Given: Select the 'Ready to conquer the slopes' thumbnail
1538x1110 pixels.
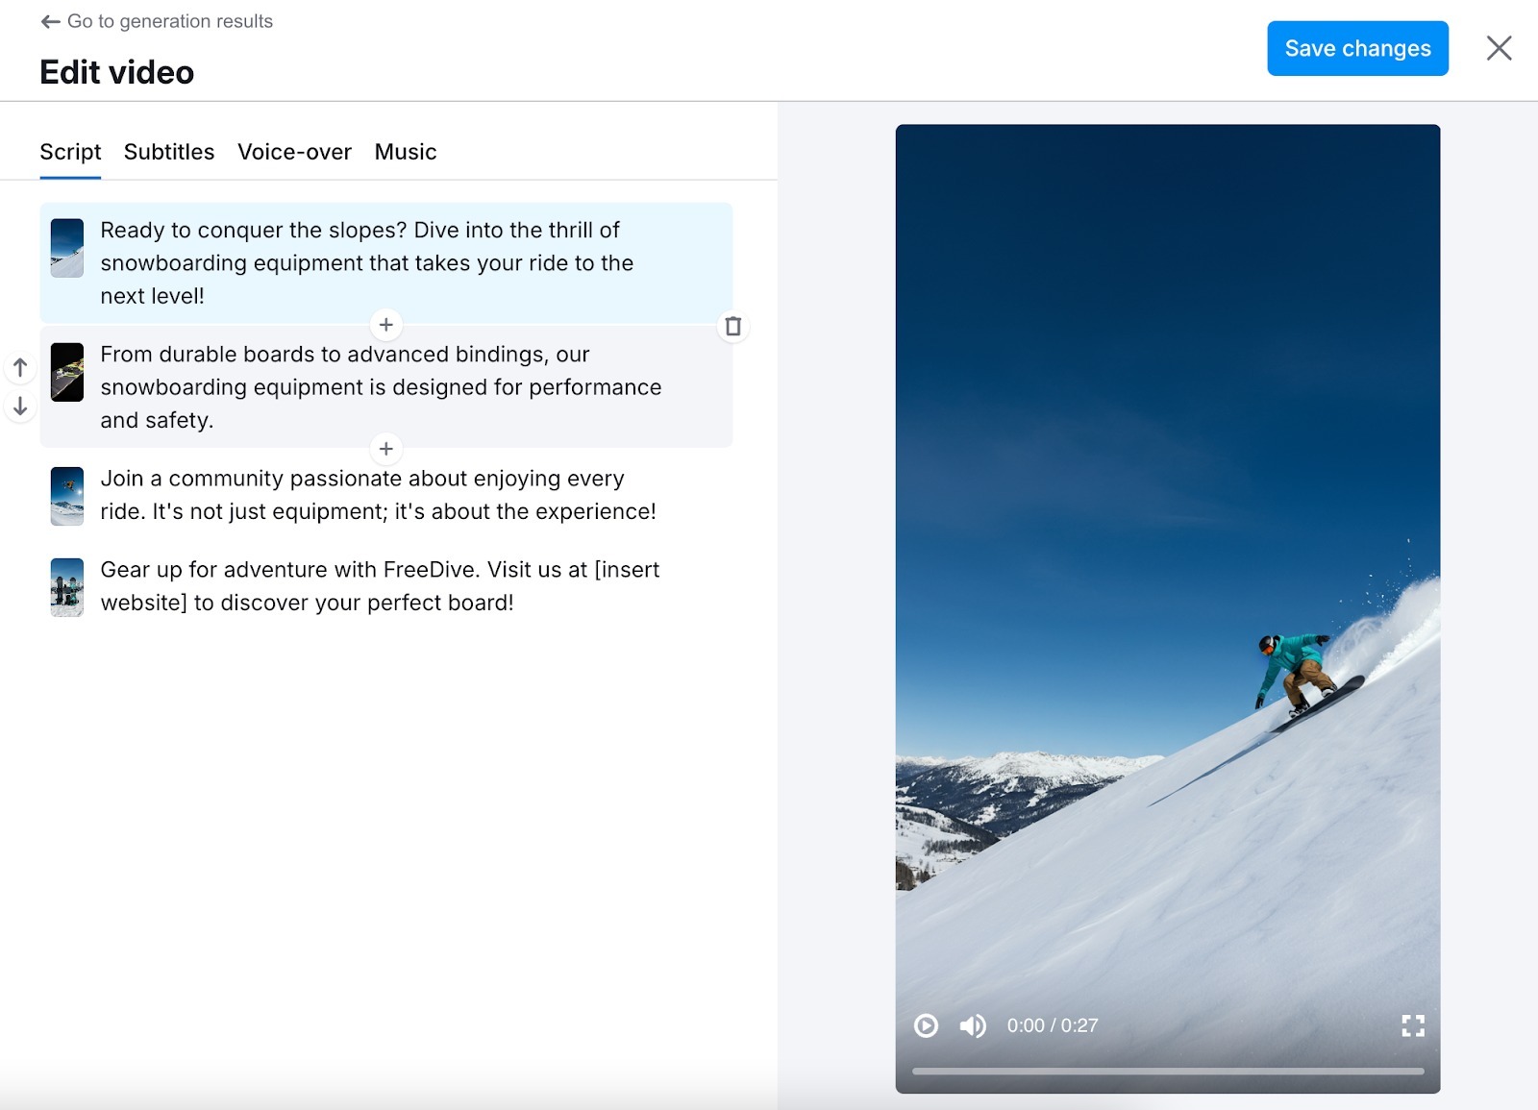Looking at the screenshot, I should click(x=67, y=248).
